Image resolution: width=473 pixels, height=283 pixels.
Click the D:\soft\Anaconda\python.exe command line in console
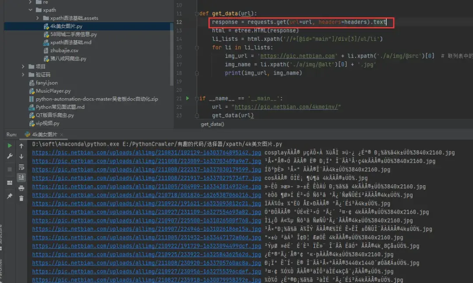(157, 144)
